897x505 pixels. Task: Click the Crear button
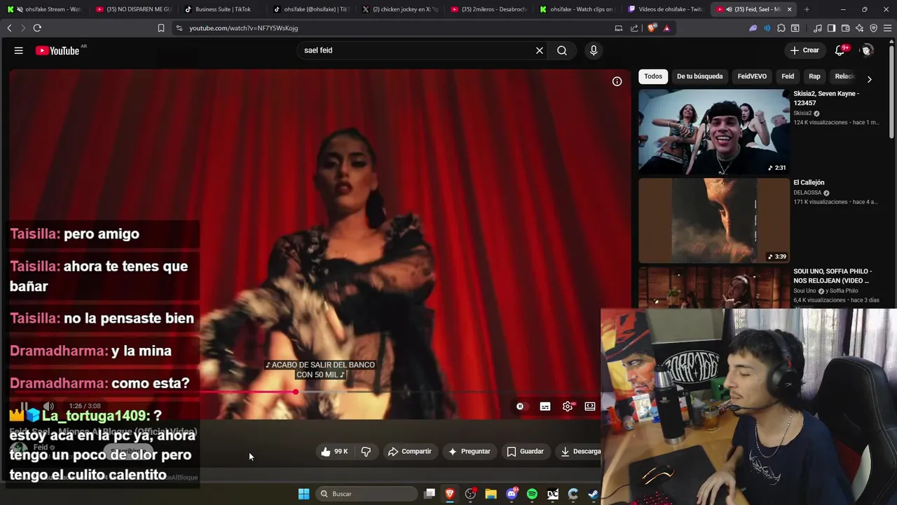click(x=804, y=50)
